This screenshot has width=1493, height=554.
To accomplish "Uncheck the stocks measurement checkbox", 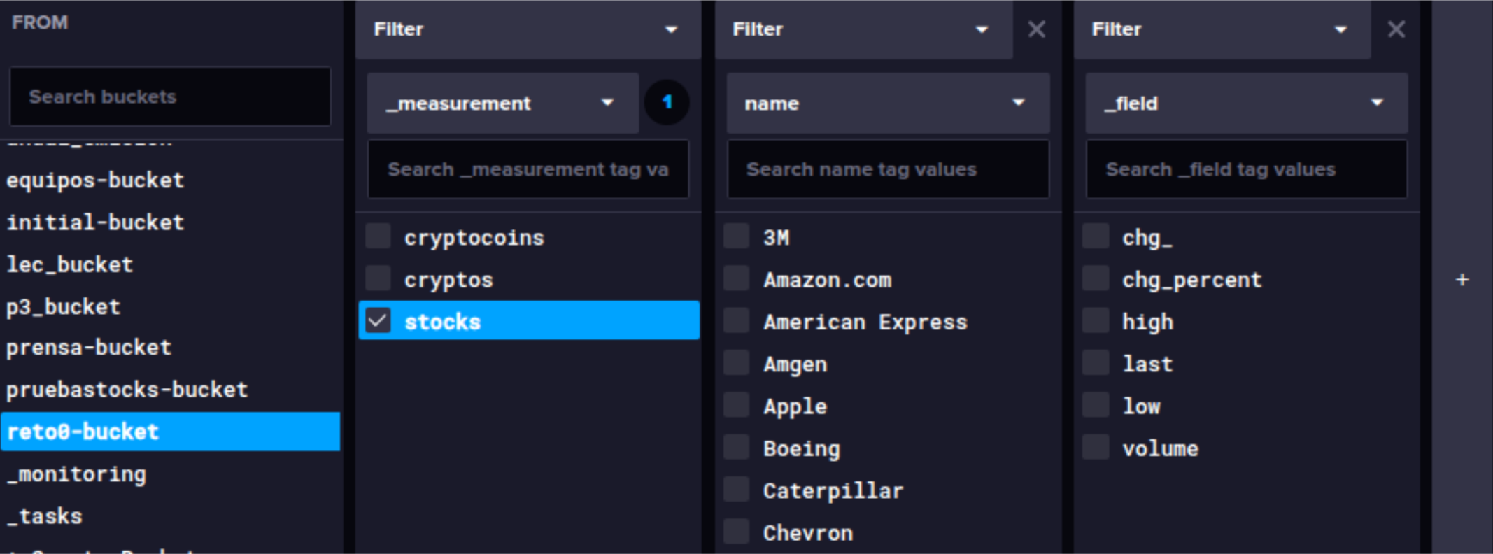I will (x=378, y=321).
